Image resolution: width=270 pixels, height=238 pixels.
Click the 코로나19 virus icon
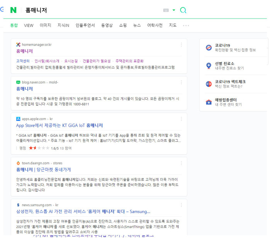coord(209,48)
